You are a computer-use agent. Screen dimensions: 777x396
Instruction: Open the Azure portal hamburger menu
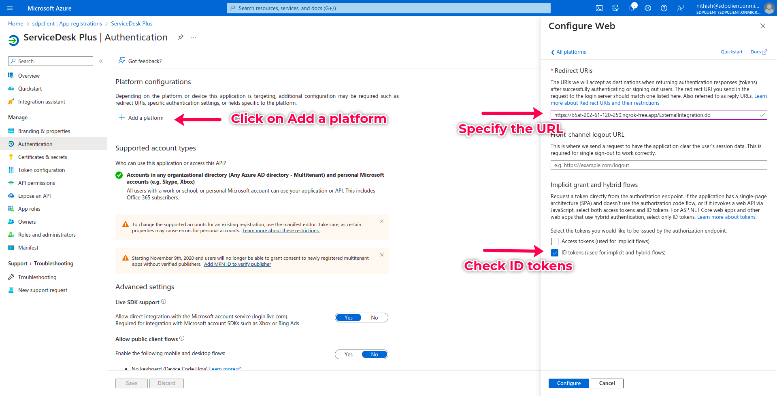point(10,8)
